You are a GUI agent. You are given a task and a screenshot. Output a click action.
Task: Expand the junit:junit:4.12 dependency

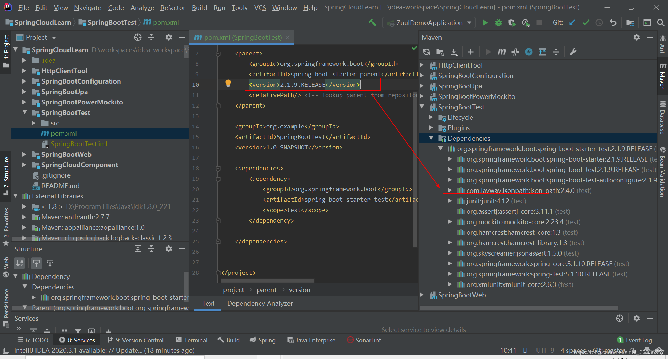pyautogui.click(x=450, y=201)
